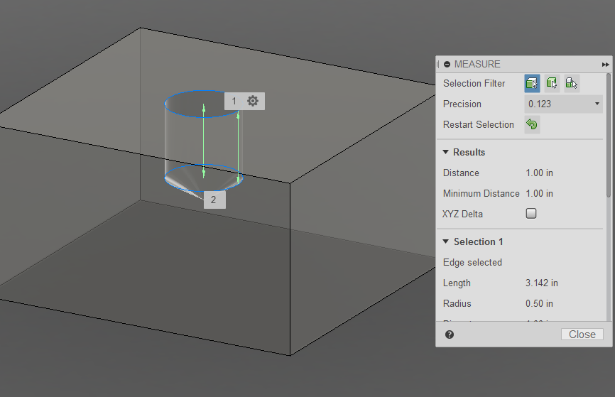Click the Selection Filter label
The height and width of the screenshot is (397, 615).
point(474,83)
